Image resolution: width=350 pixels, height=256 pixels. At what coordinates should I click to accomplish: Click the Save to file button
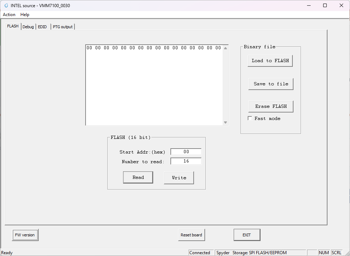click(271, 84)
